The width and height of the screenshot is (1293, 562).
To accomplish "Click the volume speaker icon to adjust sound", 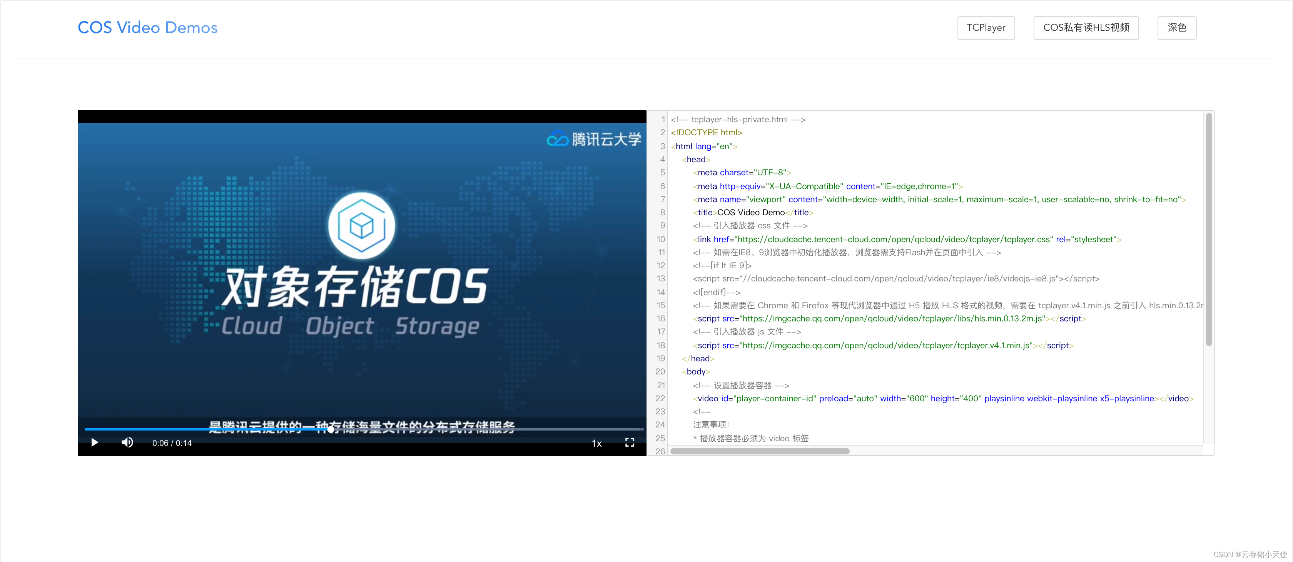I will [127, 443].
